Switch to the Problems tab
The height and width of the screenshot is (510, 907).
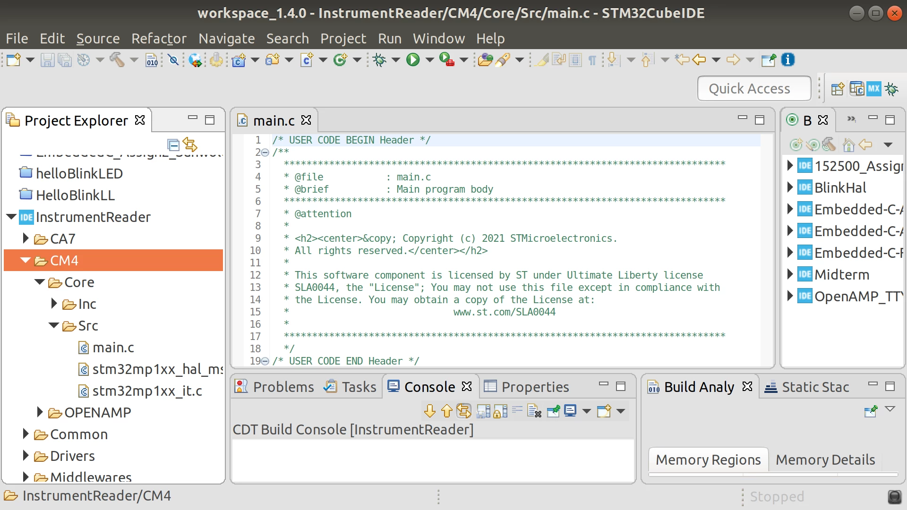coord(274,387)
